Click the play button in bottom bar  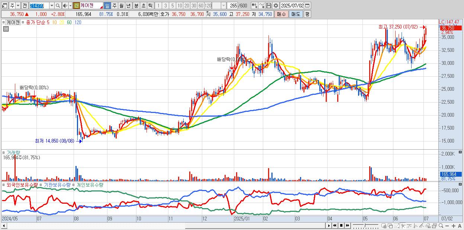coord(329,226)
